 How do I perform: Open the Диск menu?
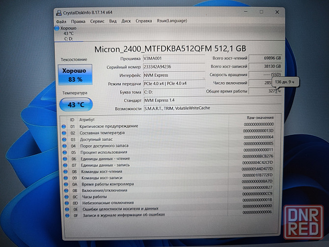pyautogui.click(x=126, y=21)
